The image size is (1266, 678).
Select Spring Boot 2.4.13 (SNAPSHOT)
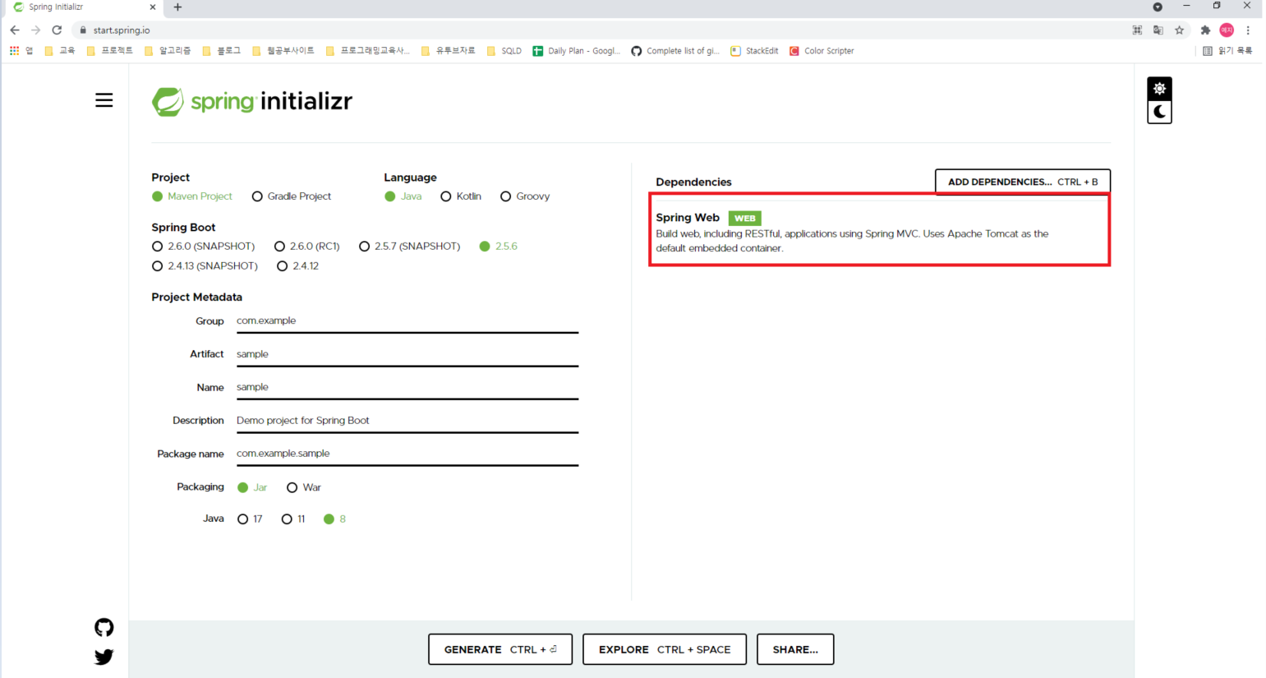click(x=205, y=266)
